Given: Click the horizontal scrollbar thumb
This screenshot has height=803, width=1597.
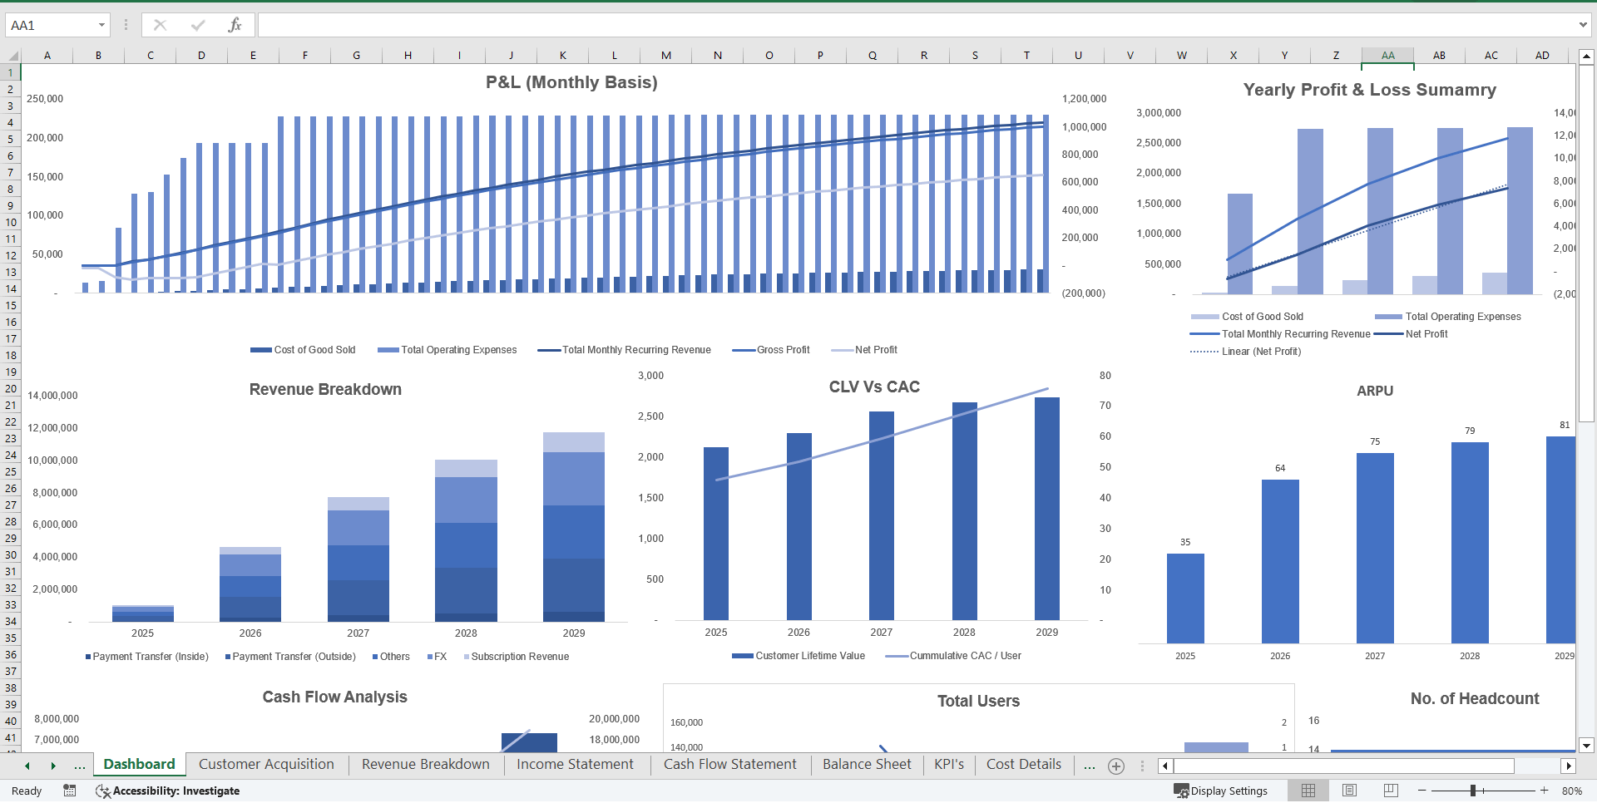Looking at the screenshot, I should point(1343,766).
